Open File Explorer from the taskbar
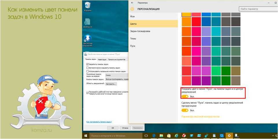Viewport: 278px width, 139px height. pos(161,136)
